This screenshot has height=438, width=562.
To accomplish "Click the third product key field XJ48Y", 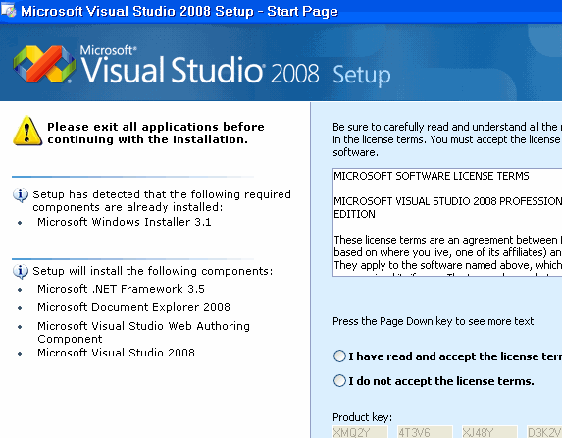I will [x=489, y=432].
